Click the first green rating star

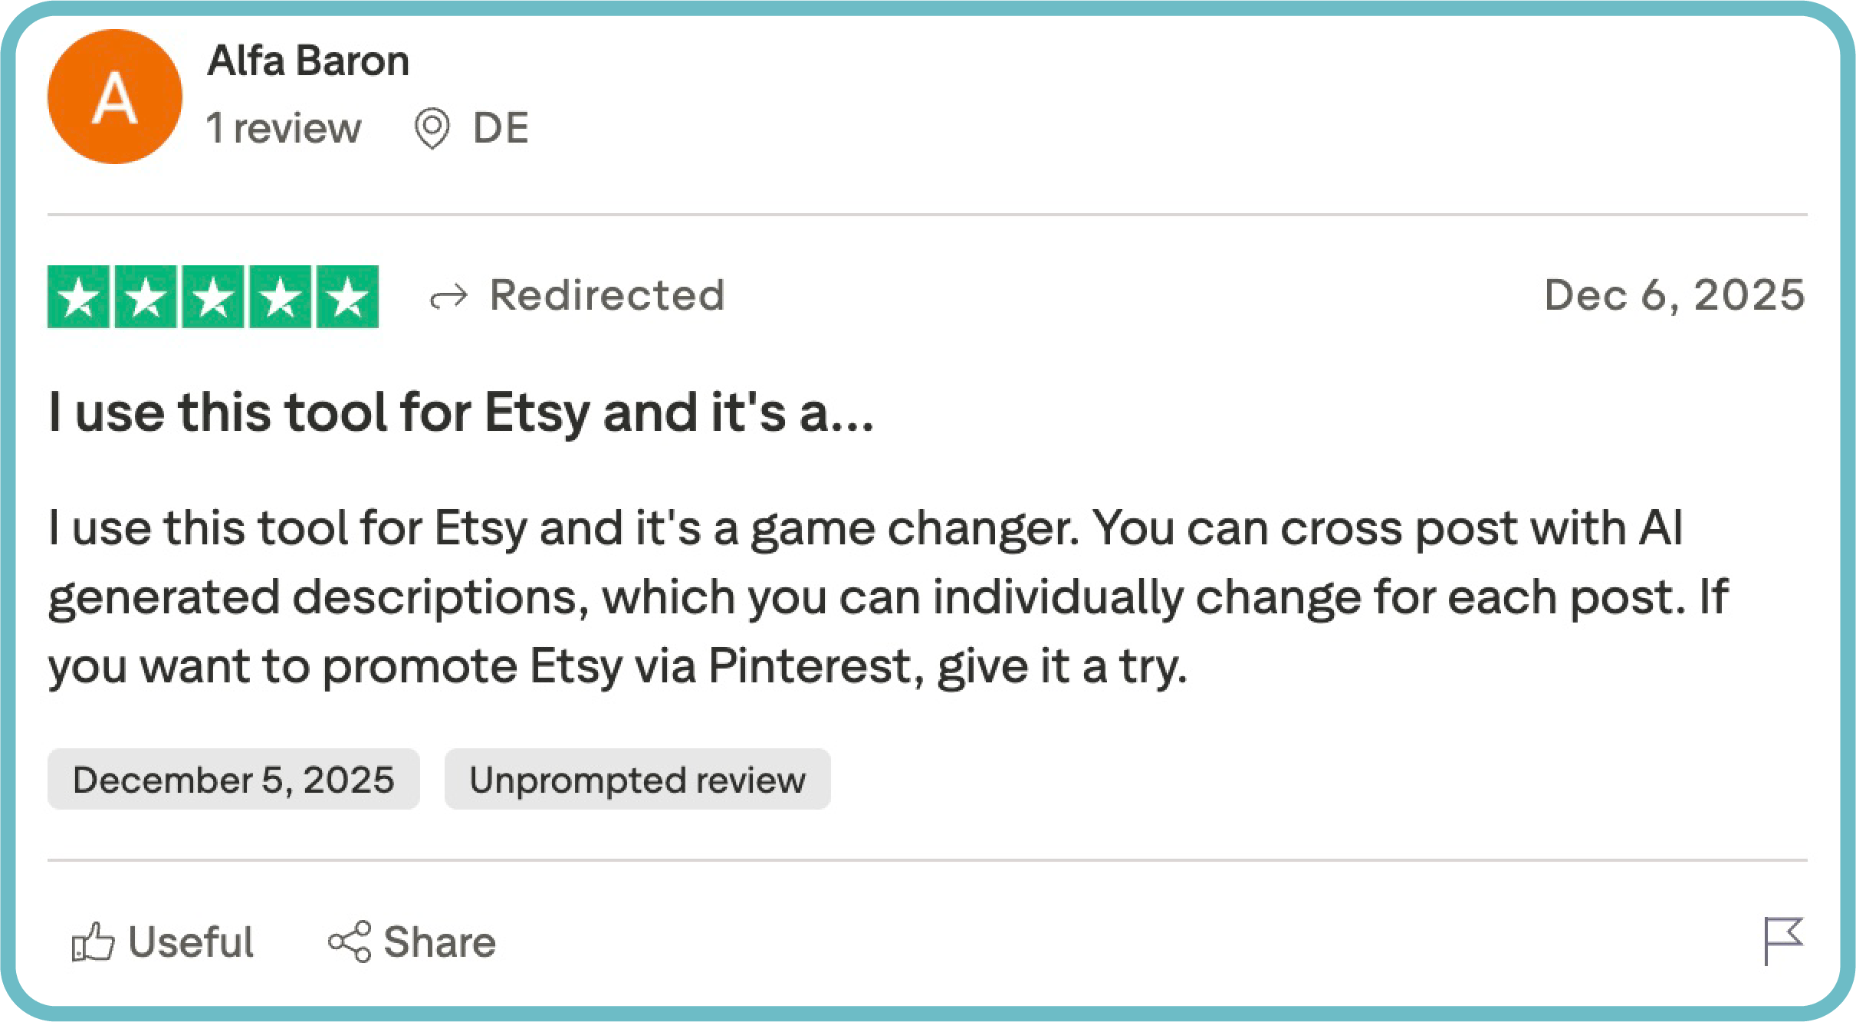(78, 297)
